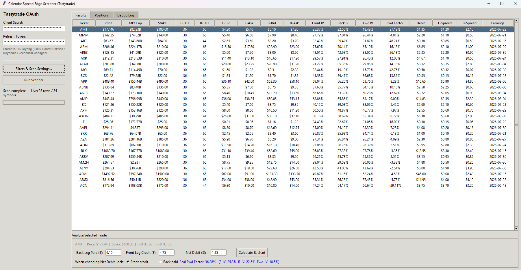Viewport: 521px width, 270px height.
Task: Open the Debug Log tab
Action: tap(126, 15)
